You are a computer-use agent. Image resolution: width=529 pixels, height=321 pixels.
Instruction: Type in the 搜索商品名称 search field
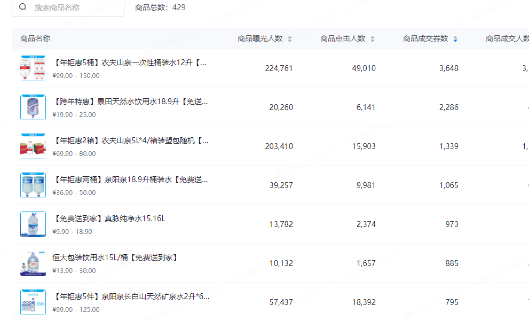75,7
